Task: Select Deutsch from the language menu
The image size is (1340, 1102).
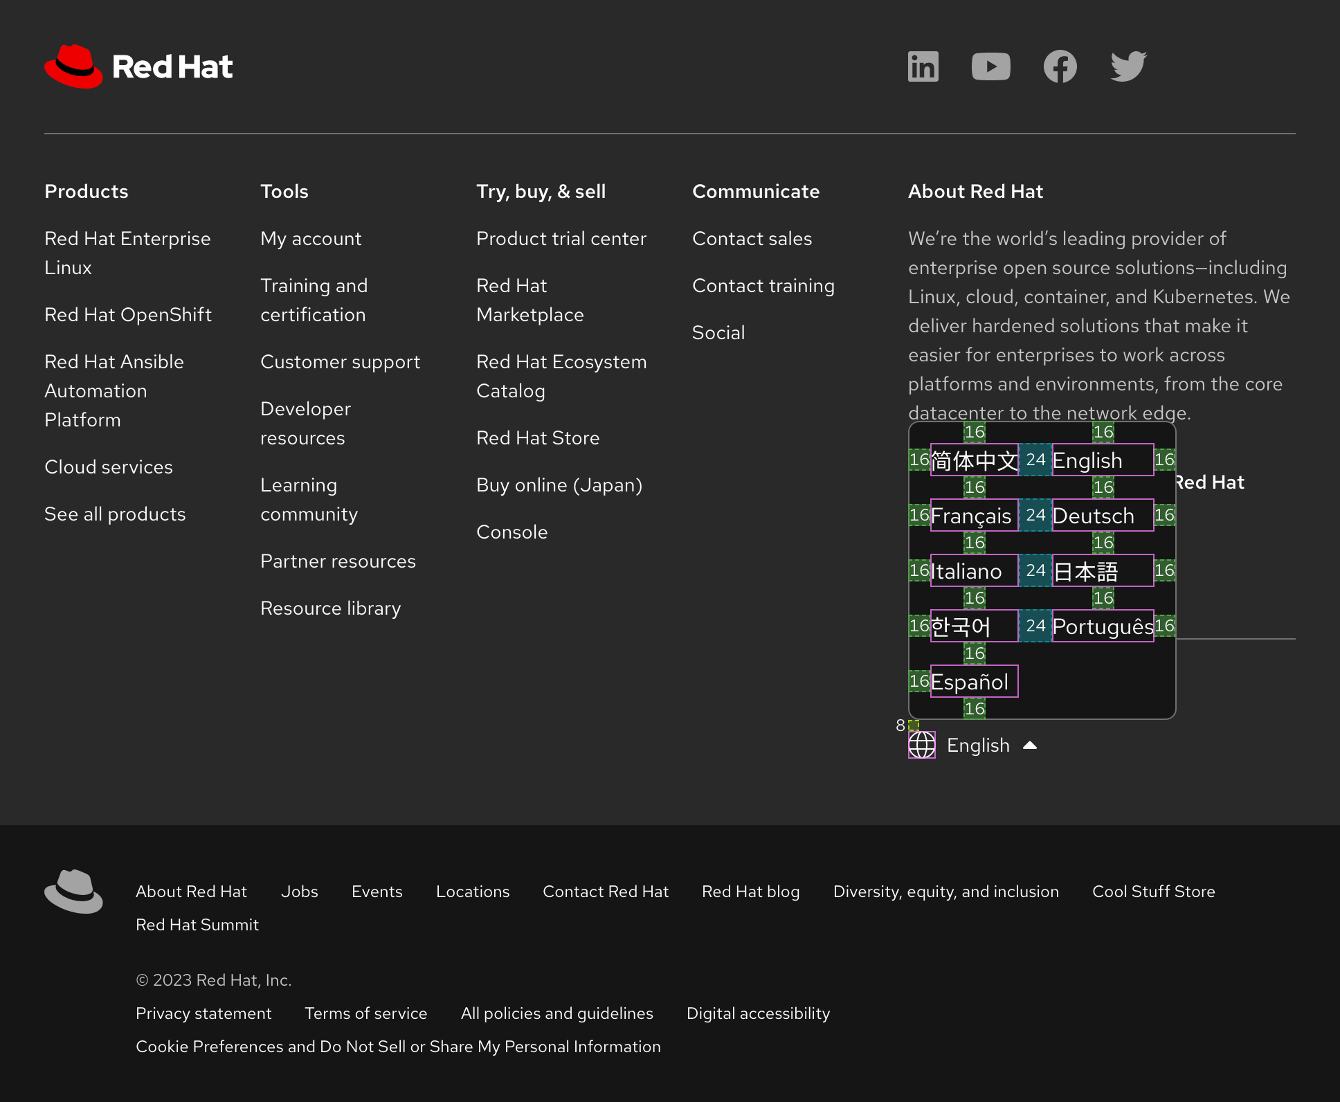Action: 1094,516
